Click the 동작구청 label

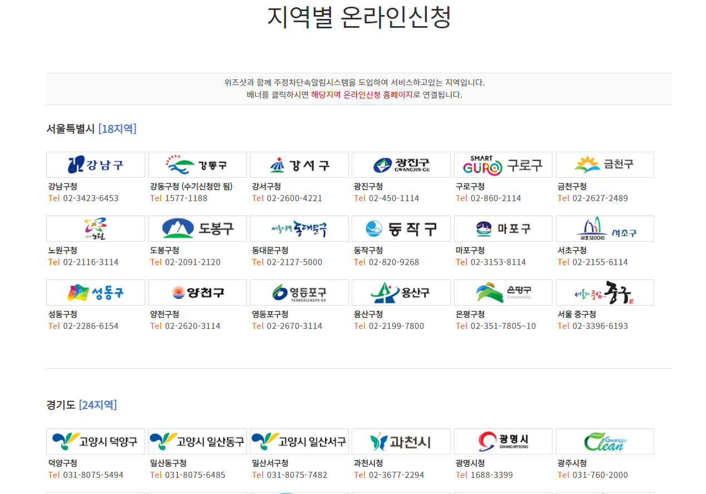pos(368,250)
